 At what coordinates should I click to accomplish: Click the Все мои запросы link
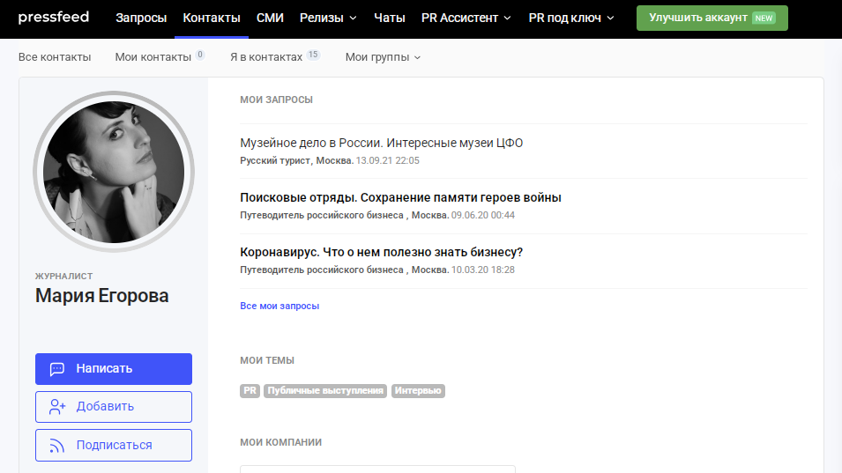pos(279,306)
